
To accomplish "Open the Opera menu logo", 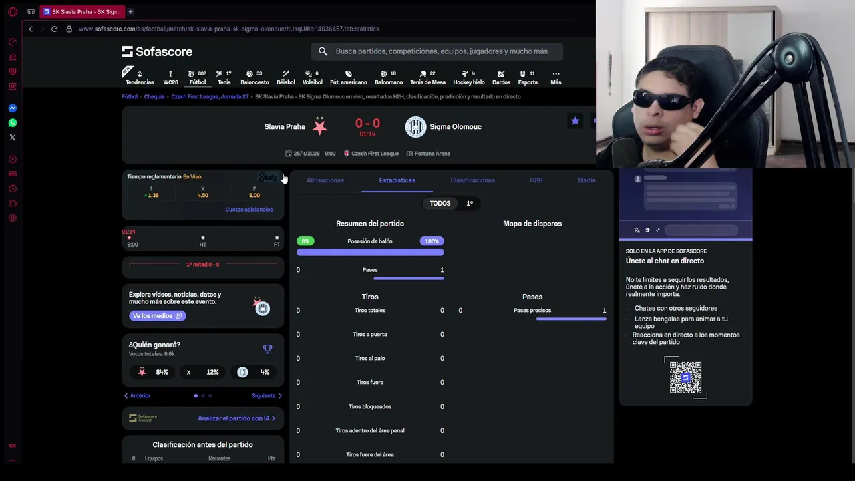I will [x=12, y=11].
